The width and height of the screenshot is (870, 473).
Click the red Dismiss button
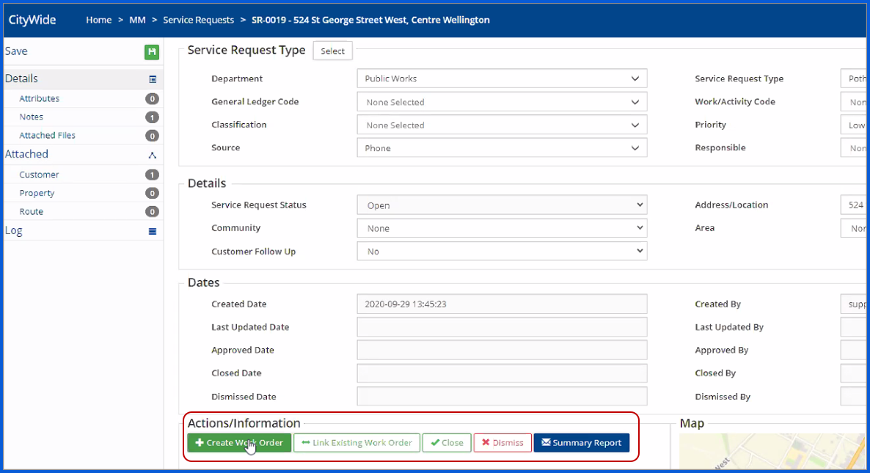click(502, 443)
